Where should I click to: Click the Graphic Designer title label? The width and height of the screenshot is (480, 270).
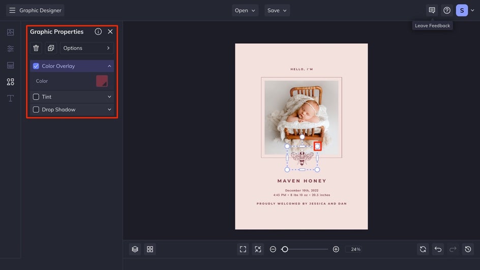click(x=40, y=10)
